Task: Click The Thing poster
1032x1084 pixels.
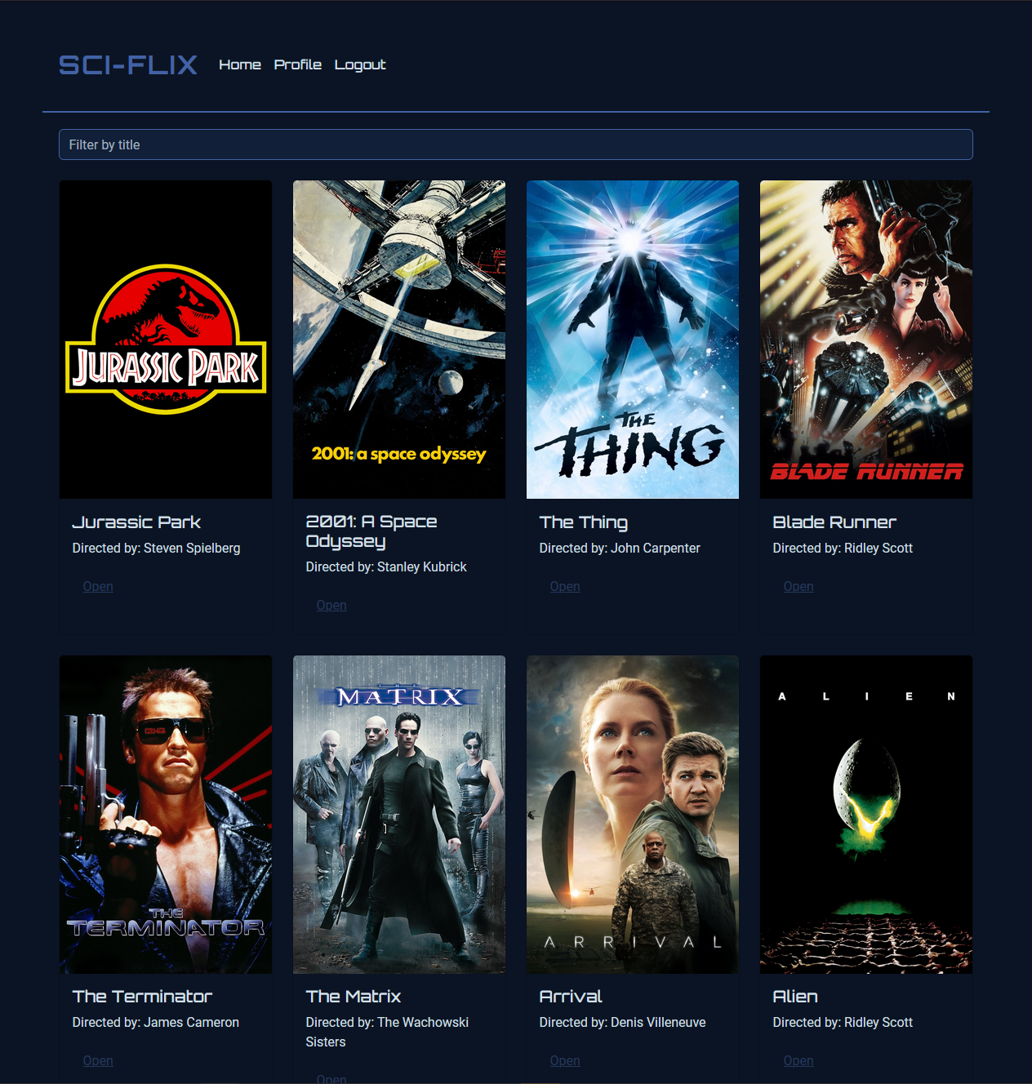Action: coord(632,339)
